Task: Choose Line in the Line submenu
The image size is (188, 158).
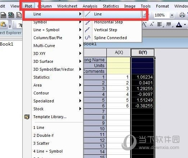Action: tap(113, 14)
